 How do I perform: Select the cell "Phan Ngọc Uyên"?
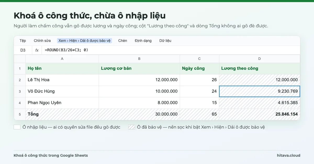[62, 103]
